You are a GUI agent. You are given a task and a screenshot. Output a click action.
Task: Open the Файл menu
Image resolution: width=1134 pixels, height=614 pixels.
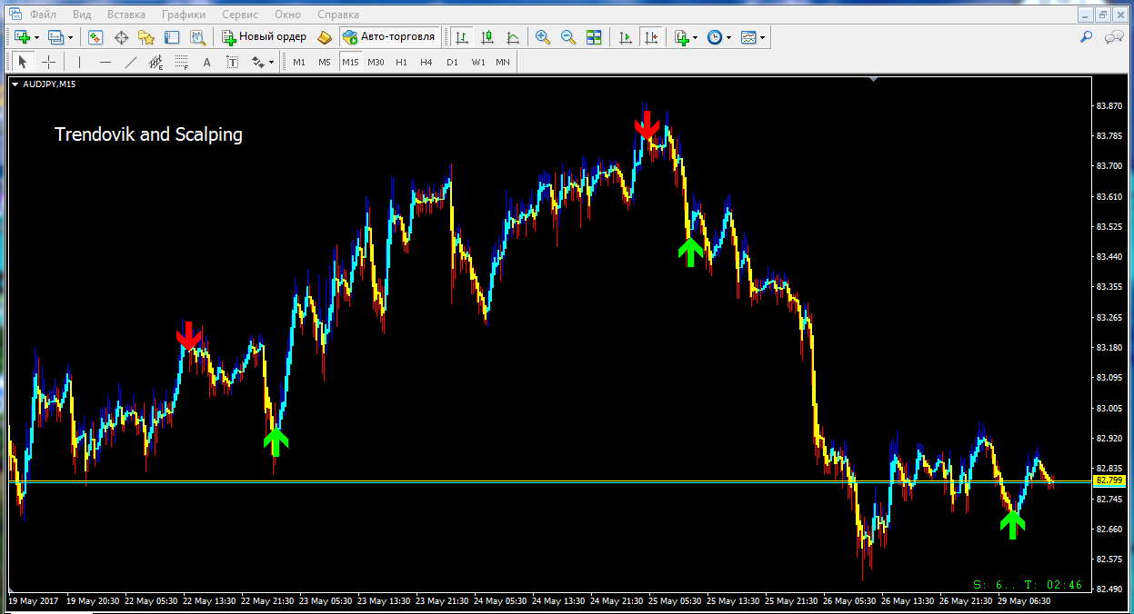[x=42, y=15]
